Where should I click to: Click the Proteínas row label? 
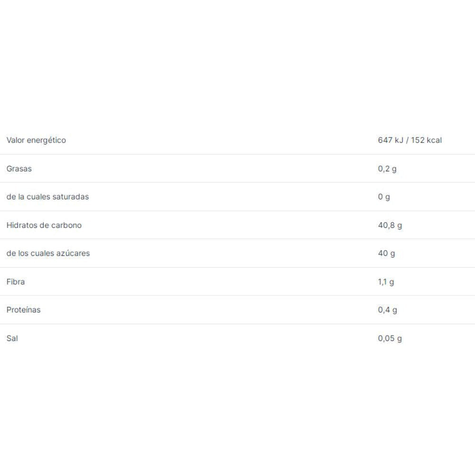[24, 310]
